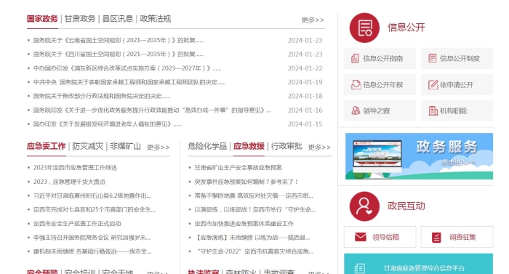
Task: Open 信息公开指南 document icon
Action: [x=355, y=58]
